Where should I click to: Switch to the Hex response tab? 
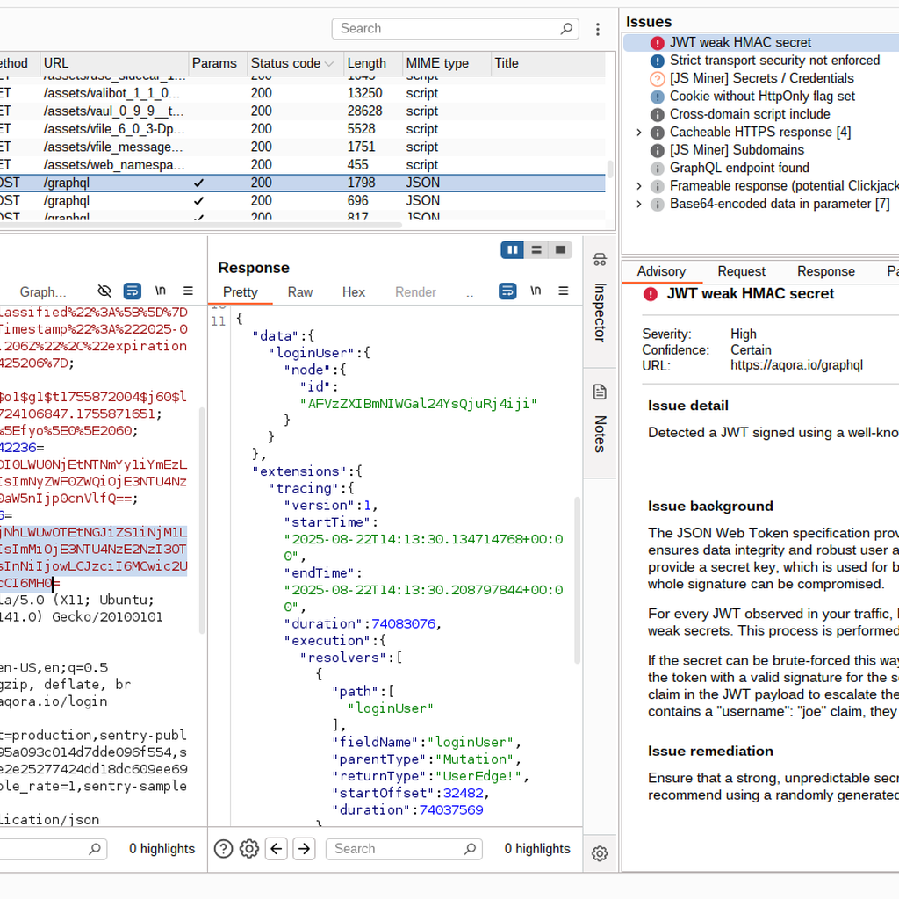(354, 292)
